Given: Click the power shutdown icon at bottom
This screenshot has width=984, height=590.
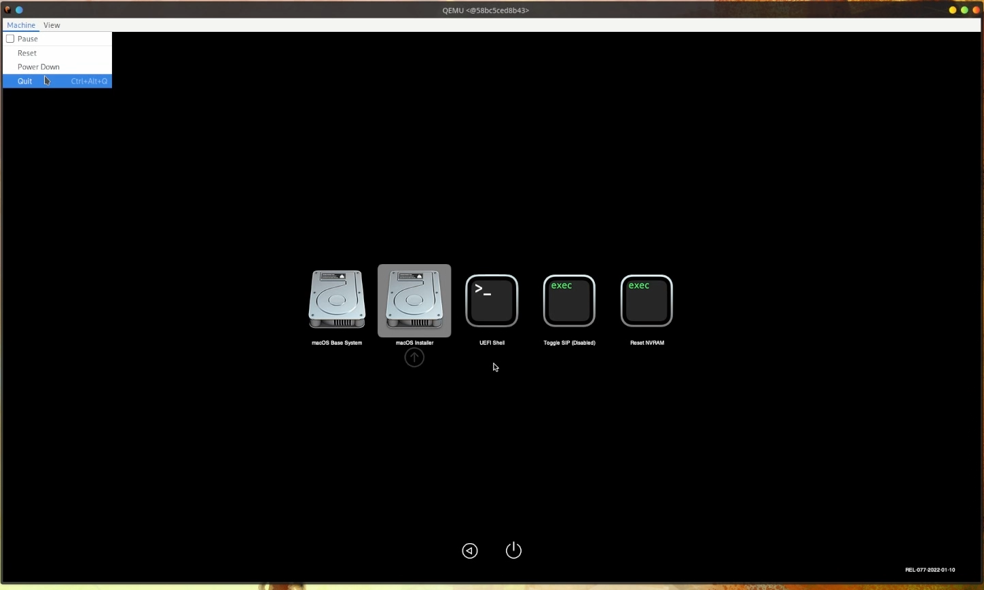Looking at the screenshot, I should [x=514, y=550].
